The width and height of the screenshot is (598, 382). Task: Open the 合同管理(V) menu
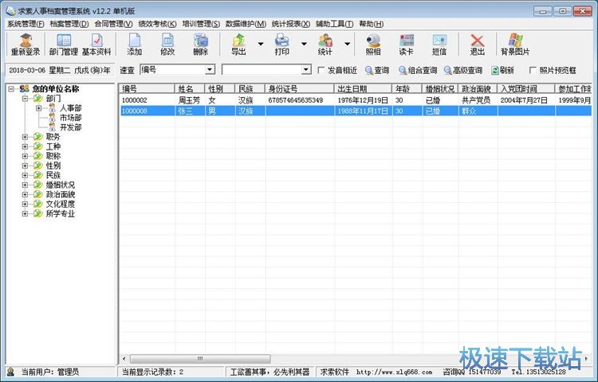coord(114,24)
